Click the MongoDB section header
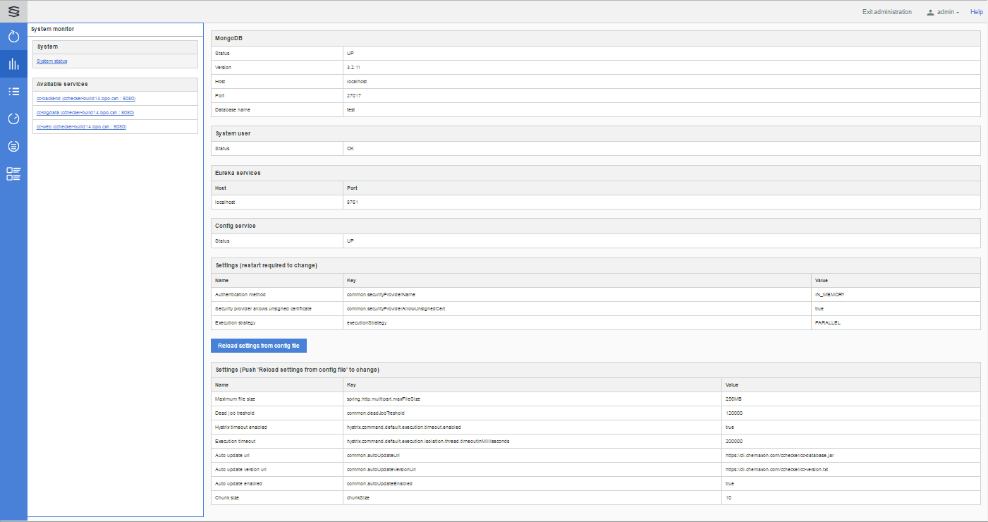The image size is (988, 522). tap(596, 38)
